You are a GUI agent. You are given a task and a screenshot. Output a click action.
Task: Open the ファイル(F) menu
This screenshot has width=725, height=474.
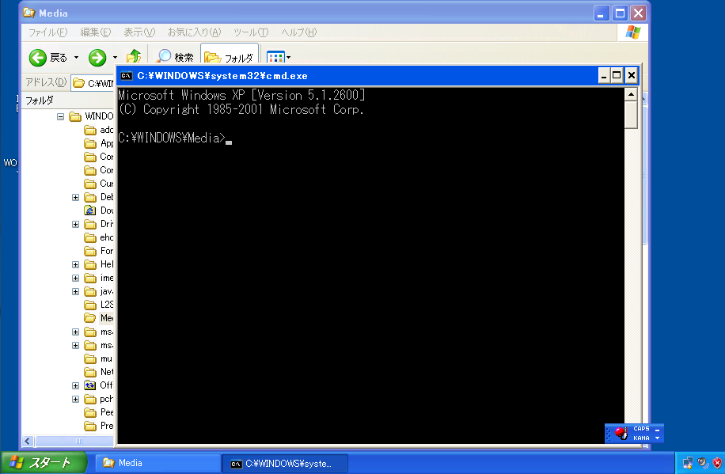pyautogui.click(x=48, y=32)
